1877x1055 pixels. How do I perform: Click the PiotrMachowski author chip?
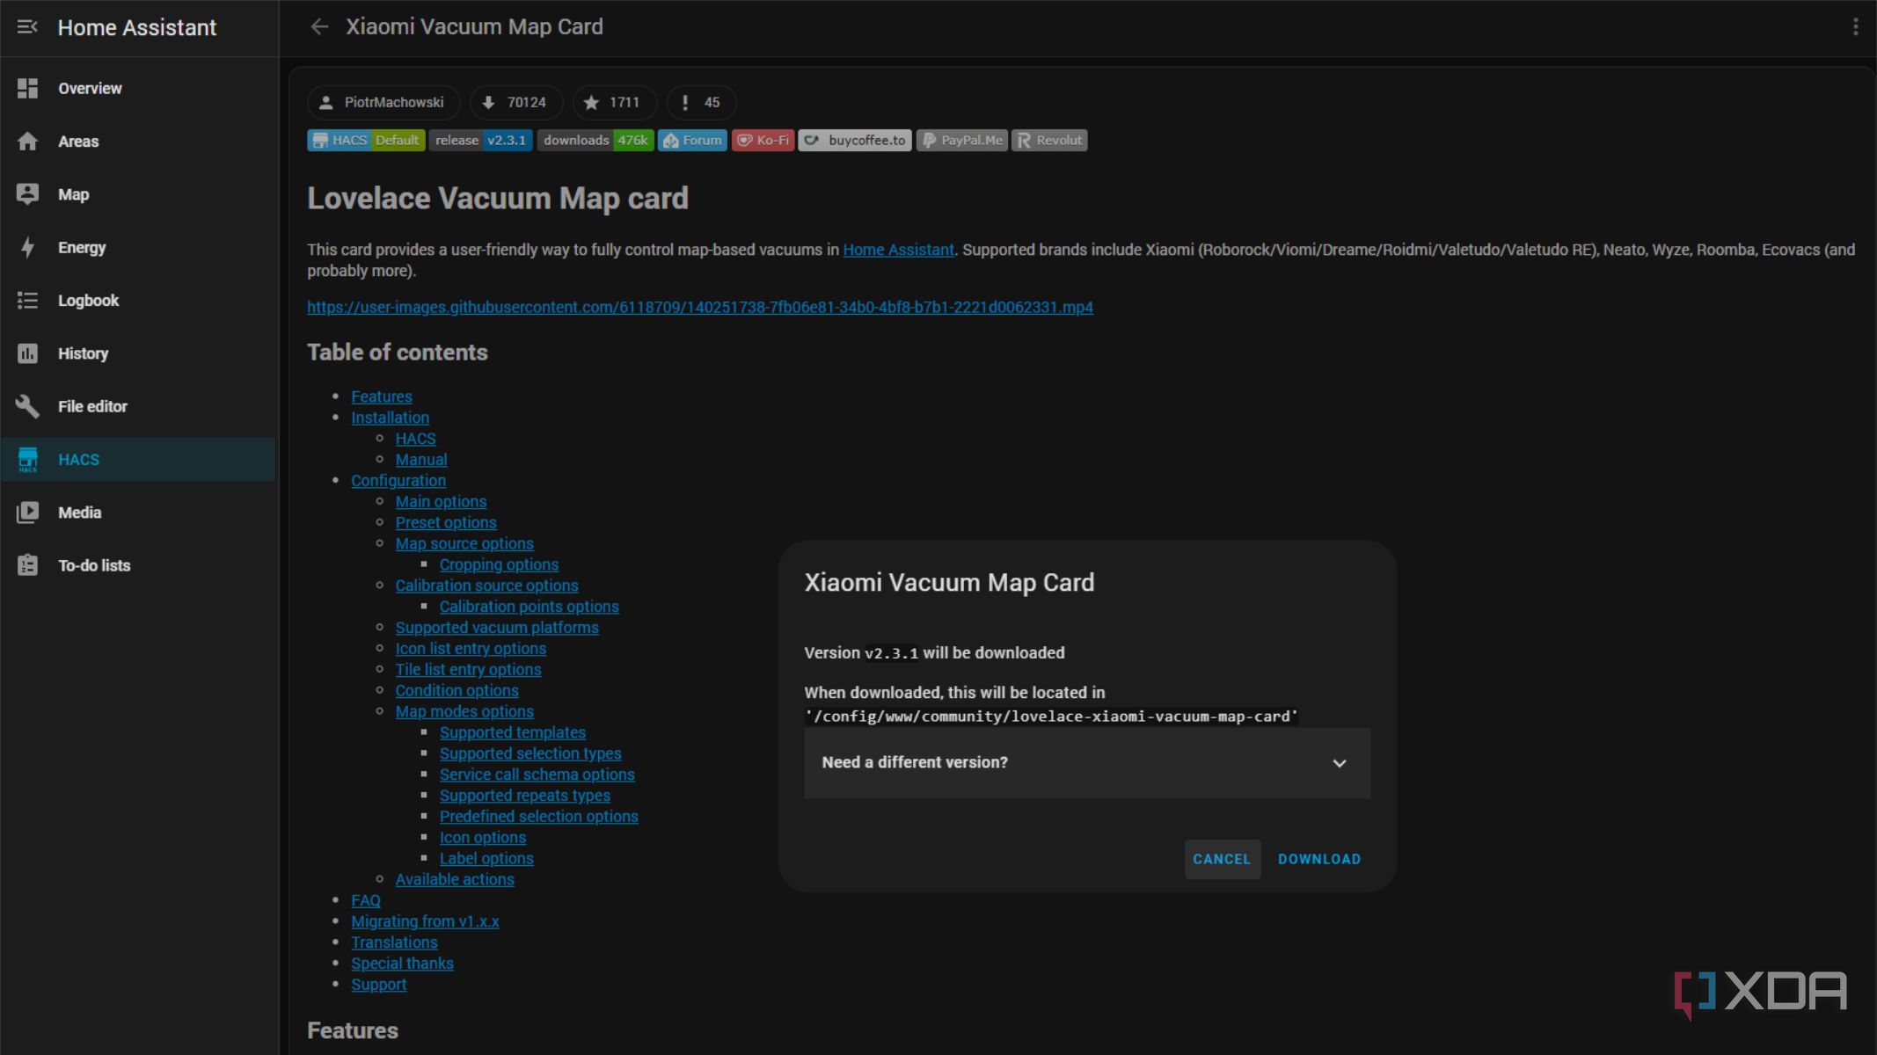[x=383, y=103]
